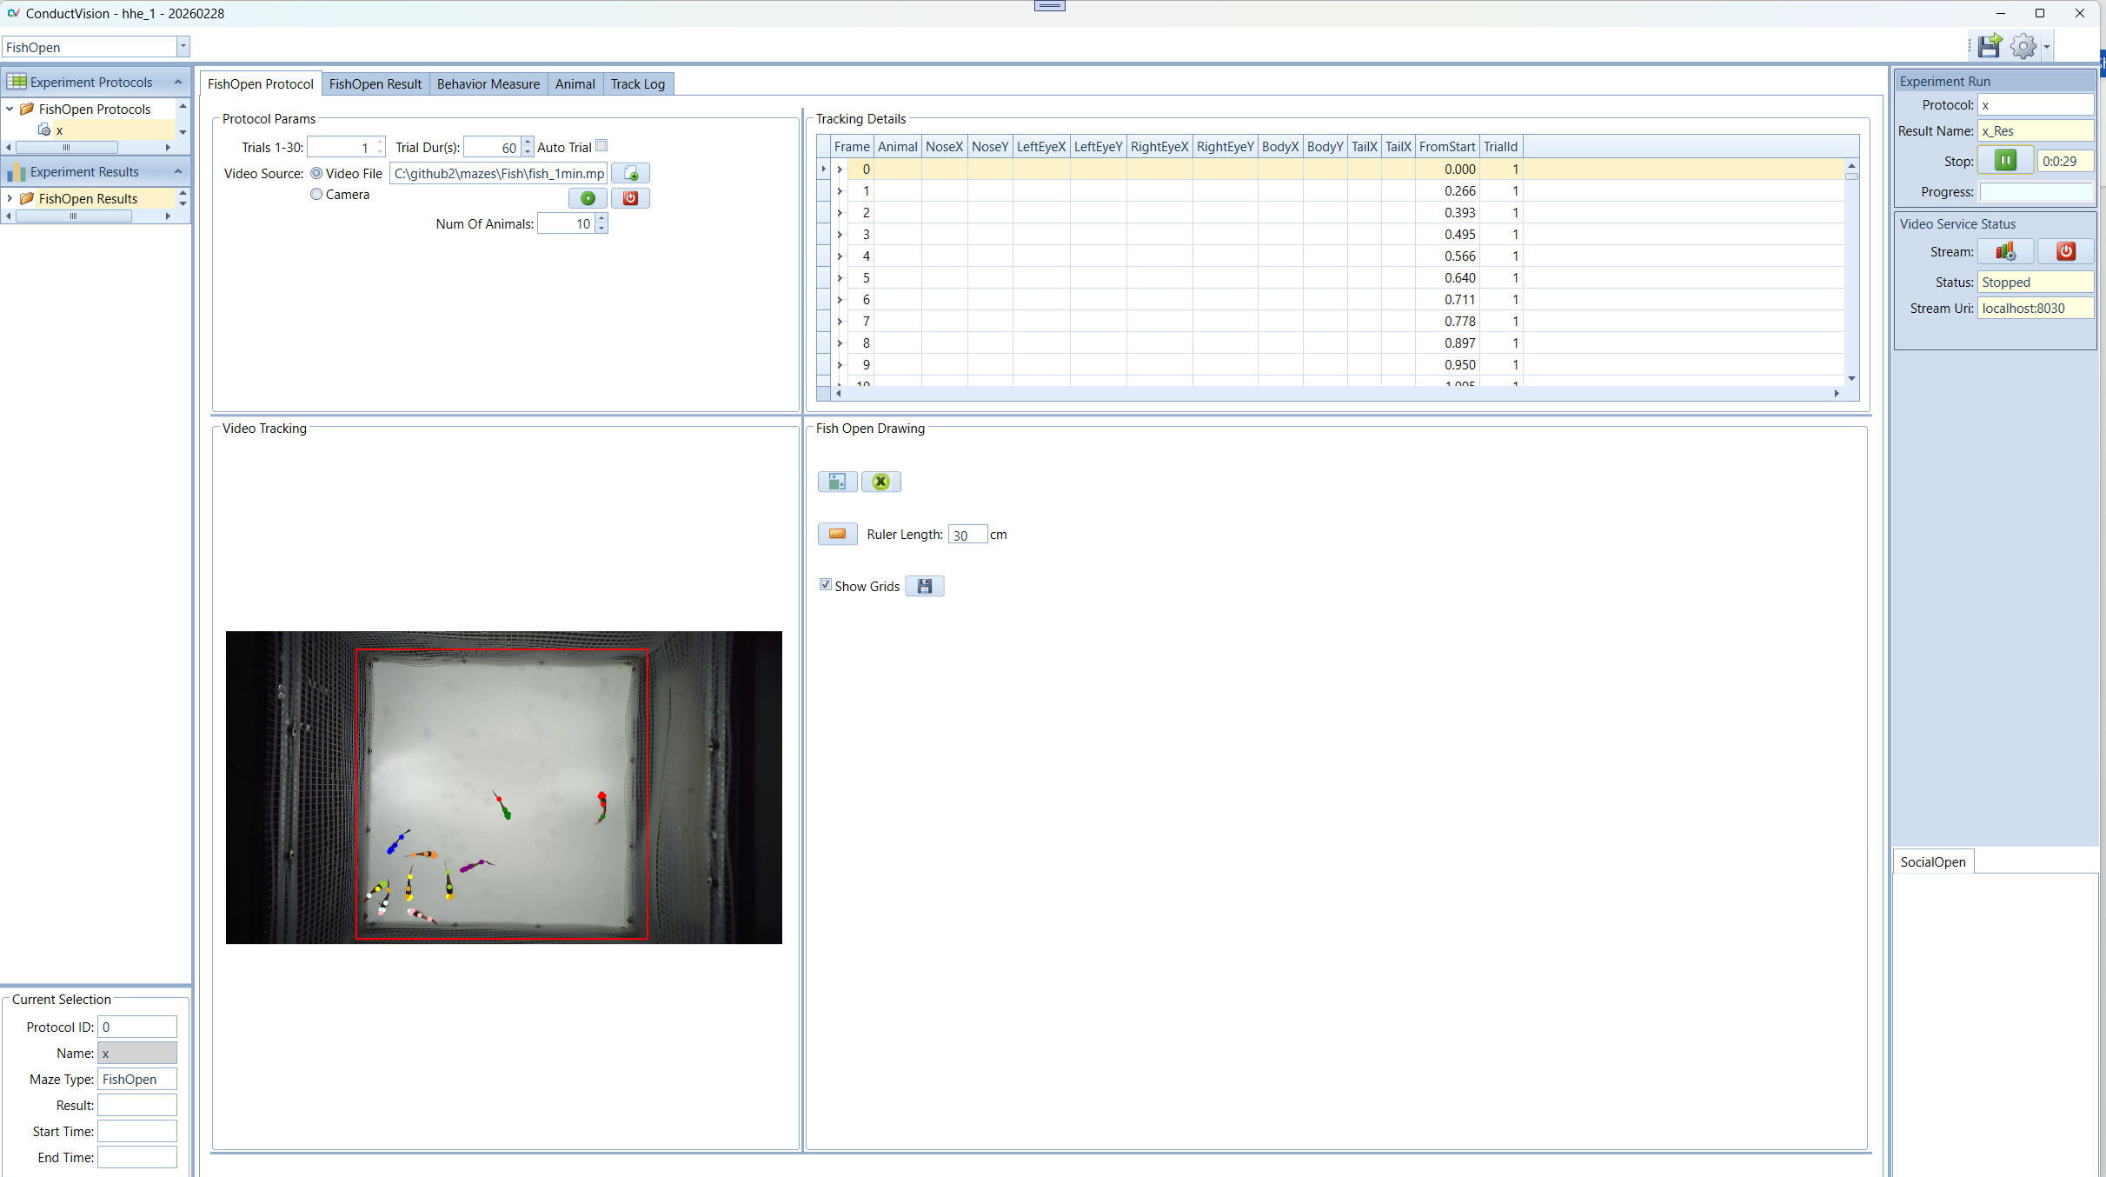Expand the FishOpen Results tree node
Image resolution: width=2106 pixels, height=1177 pixels.
pyautogui.click(x=10, y=199)
